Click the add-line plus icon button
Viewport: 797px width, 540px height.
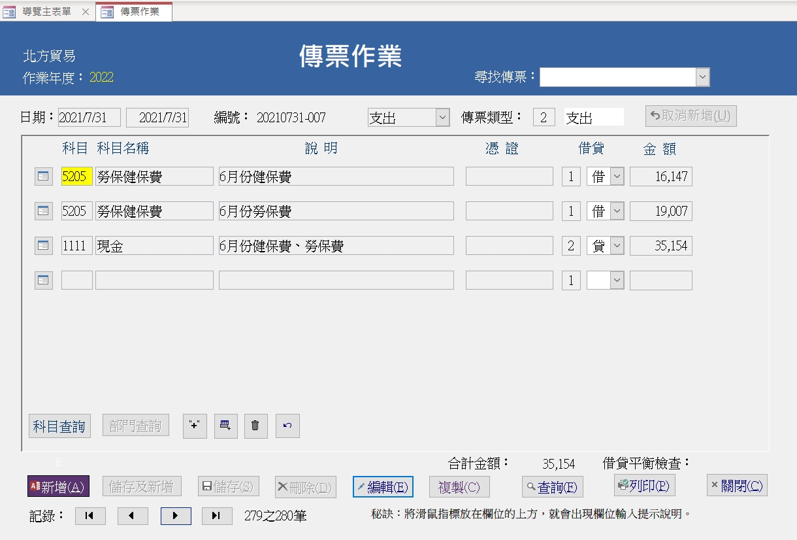195,426
